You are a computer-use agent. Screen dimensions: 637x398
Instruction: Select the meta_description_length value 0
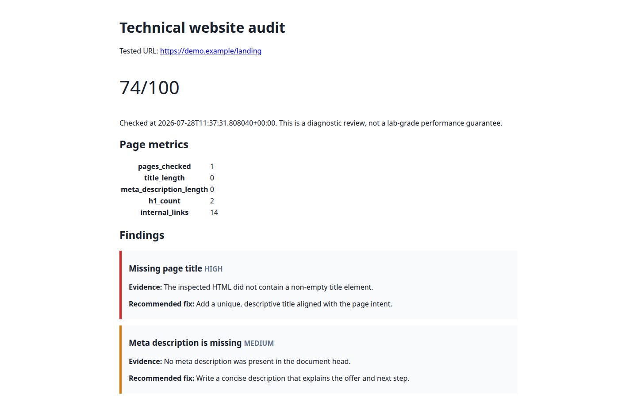[212, 189]
